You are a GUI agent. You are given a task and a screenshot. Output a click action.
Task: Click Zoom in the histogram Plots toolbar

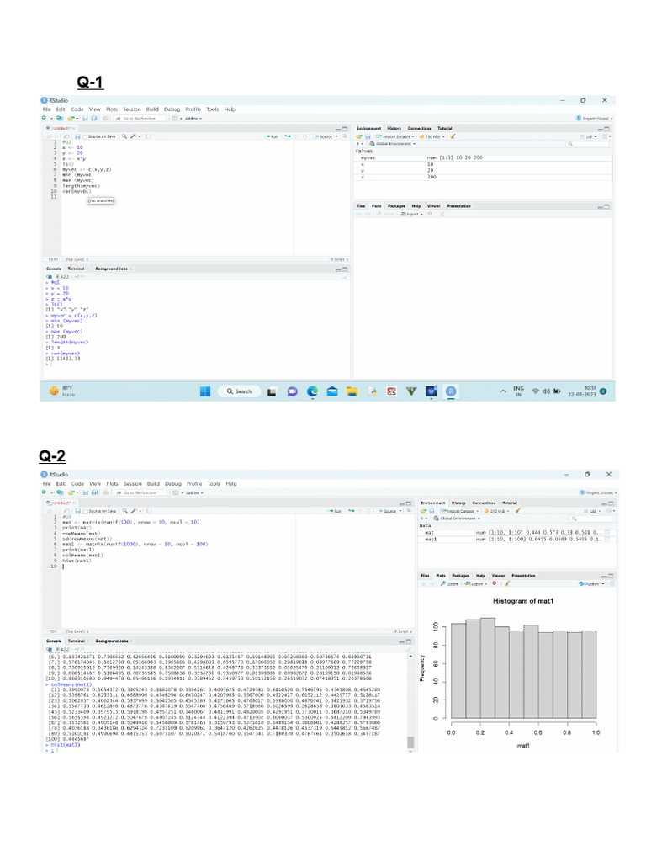coord(449,583)
